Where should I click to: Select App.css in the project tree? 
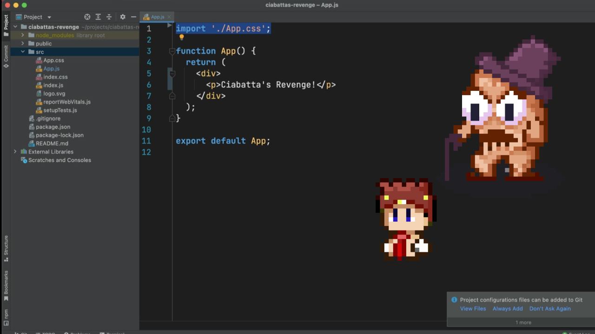(53, 60)
